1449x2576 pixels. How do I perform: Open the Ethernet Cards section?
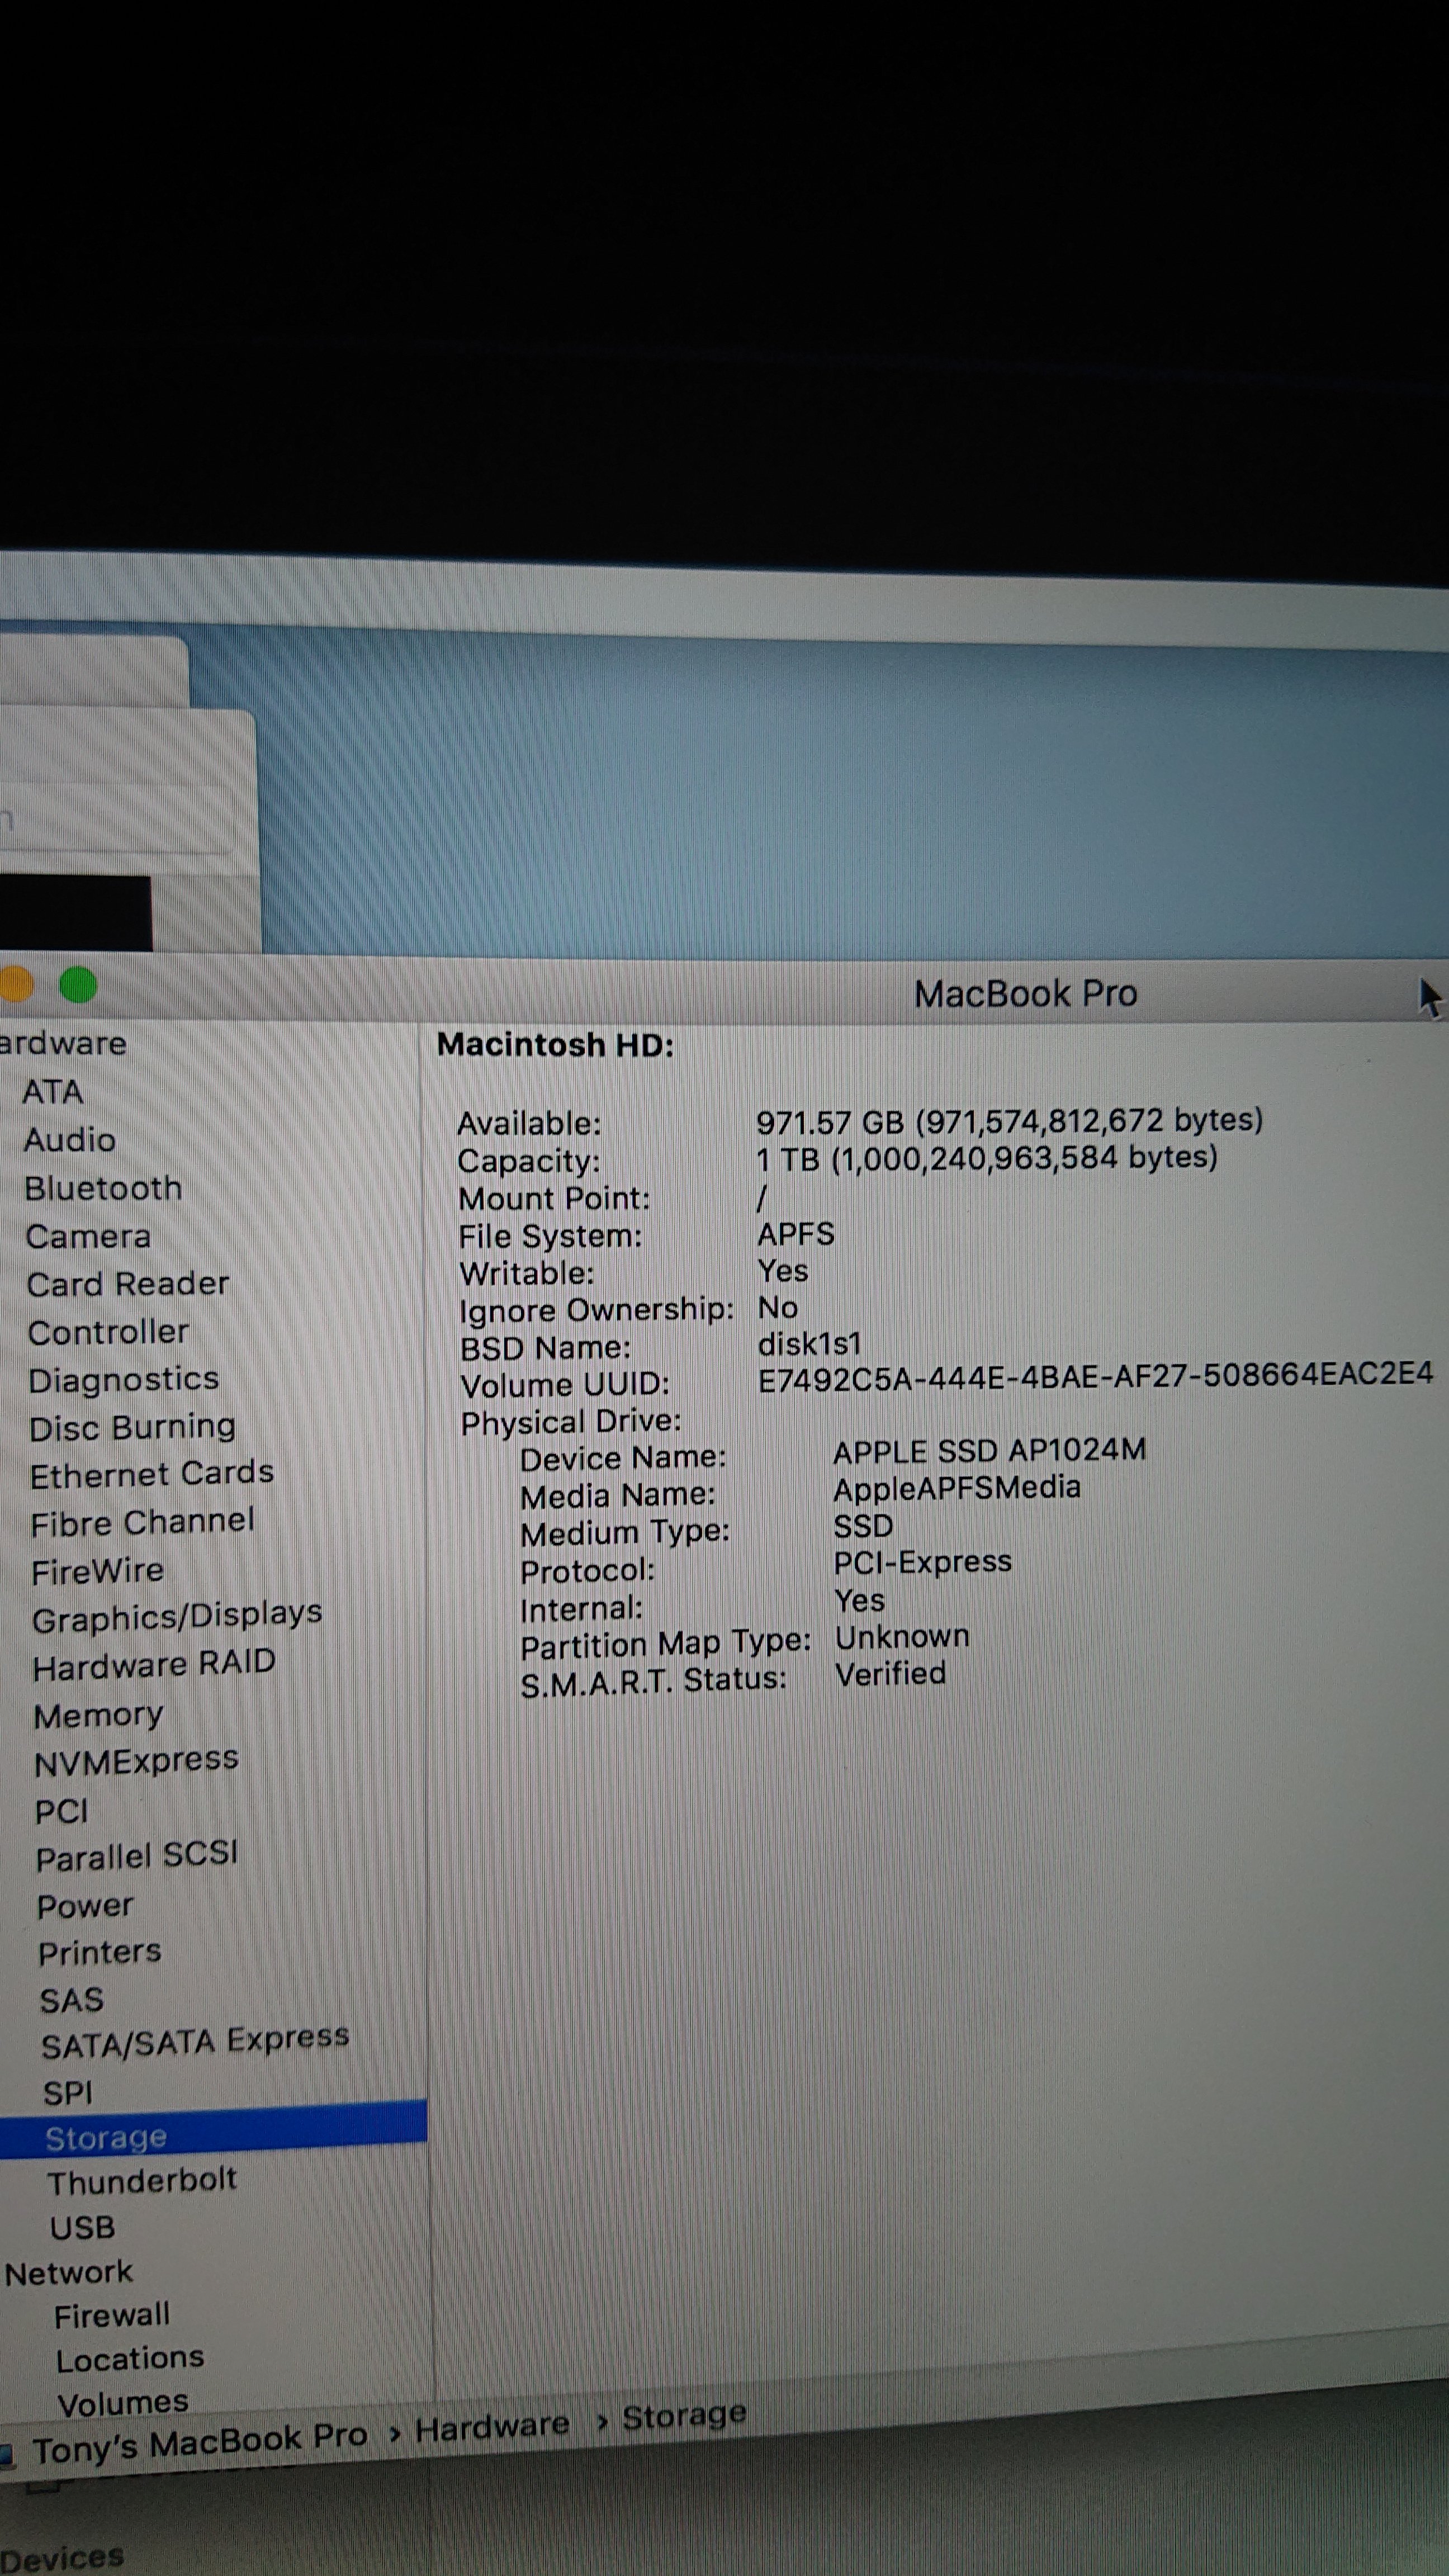point(151,1474)
